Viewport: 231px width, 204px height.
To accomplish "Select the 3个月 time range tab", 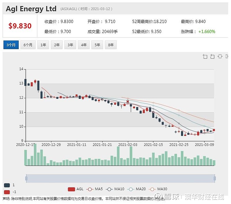I will point(11,45).
